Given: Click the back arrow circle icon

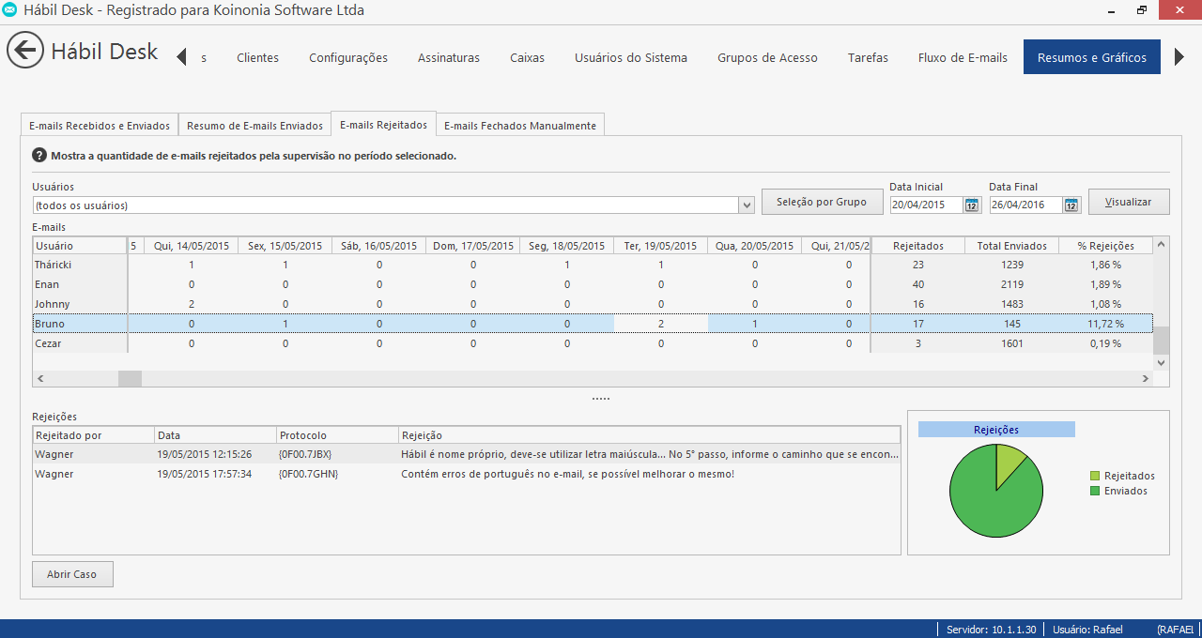Looking at the screenshot, I should tap(25, 51).
